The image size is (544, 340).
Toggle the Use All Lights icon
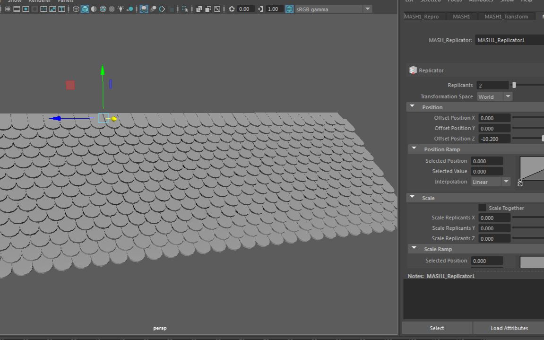[121, 9]
